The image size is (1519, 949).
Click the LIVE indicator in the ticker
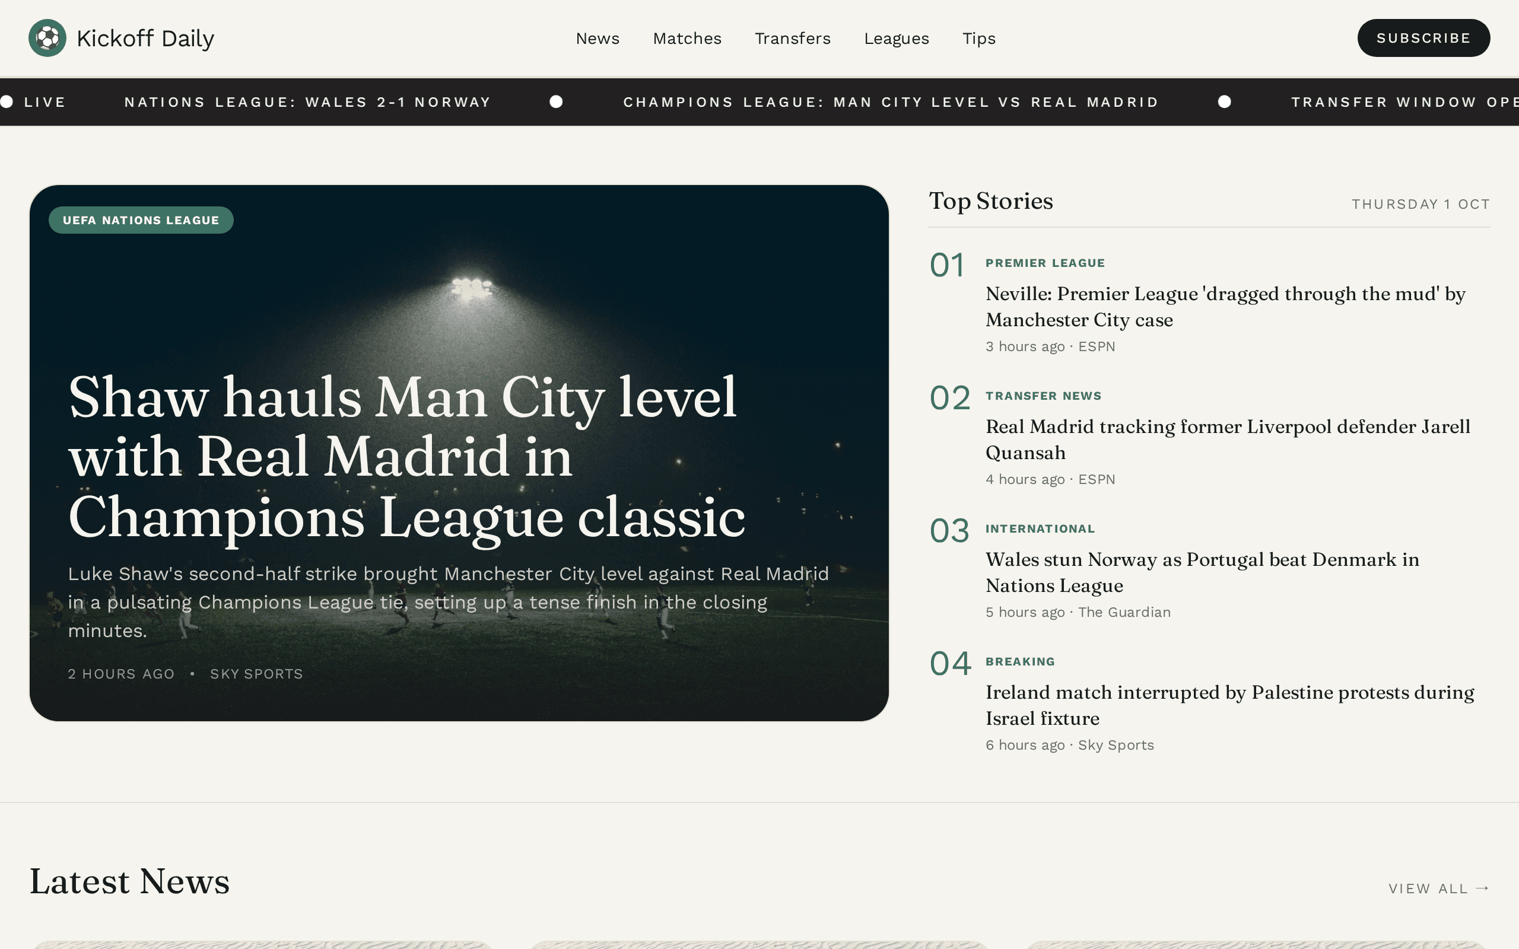pyautogui.click(x=34, y=101)
